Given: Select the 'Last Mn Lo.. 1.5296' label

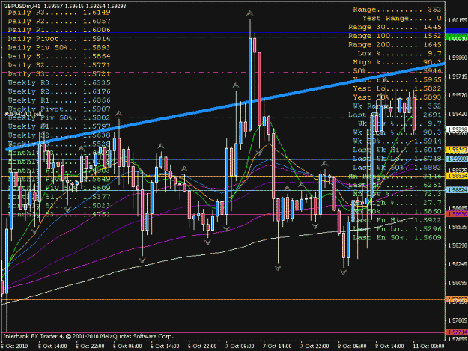Looking at the screenshot, I should click(x=398, y=229).
